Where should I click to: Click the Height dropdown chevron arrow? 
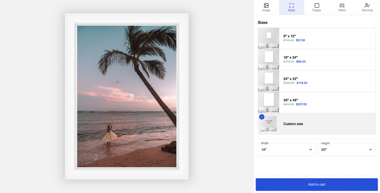(x=370, y=150)
